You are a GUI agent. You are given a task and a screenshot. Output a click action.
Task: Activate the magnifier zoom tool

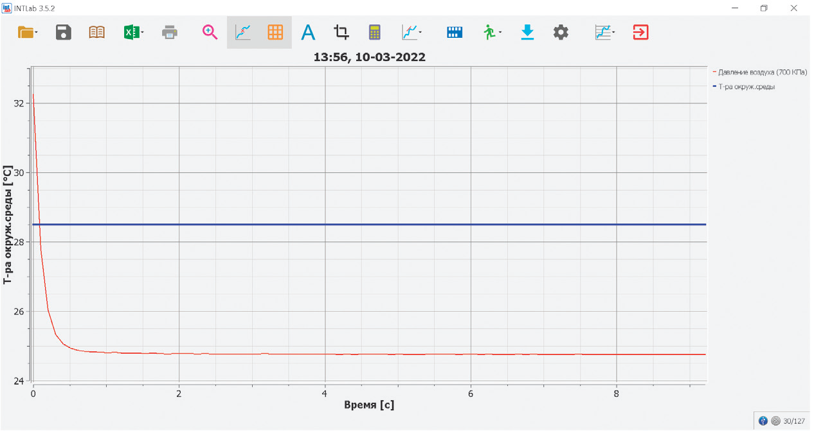210,32
